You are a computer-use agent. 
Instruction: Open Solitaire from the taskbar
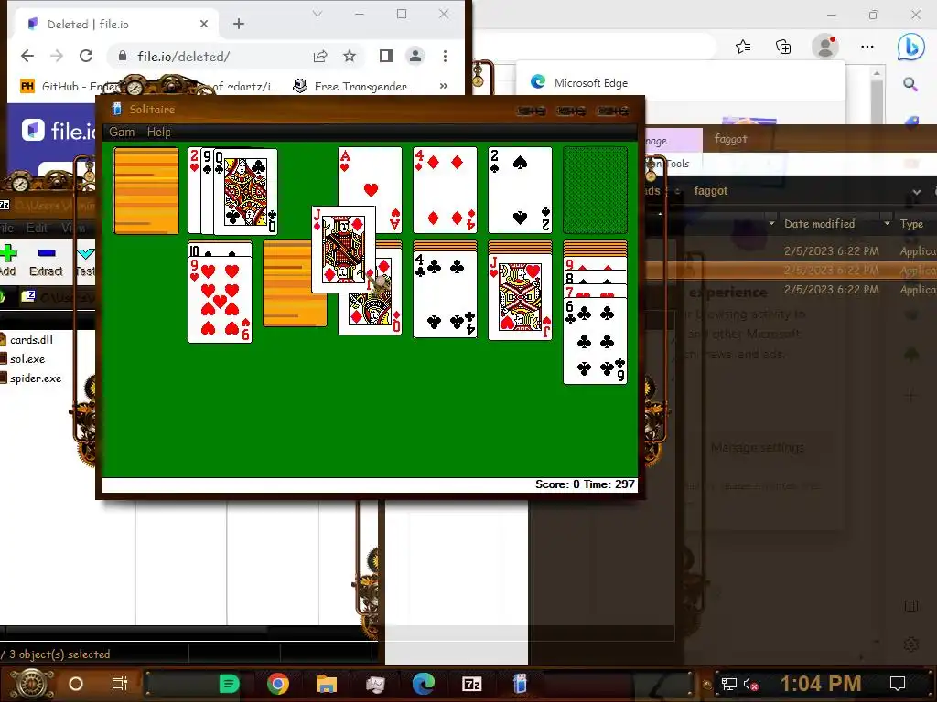coord(521,684)
